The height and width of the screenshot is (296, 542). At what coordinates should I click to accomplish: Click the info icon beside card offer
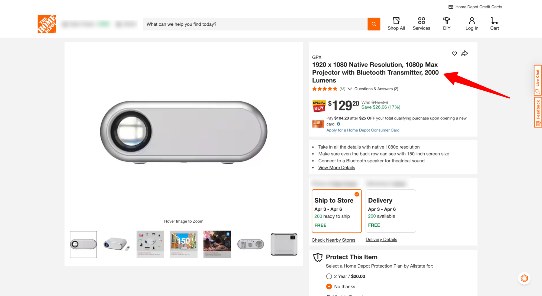[x=338, y=124]
